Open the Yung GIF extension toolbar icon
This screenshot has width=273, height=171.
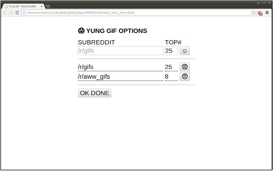tap(260, 13)
